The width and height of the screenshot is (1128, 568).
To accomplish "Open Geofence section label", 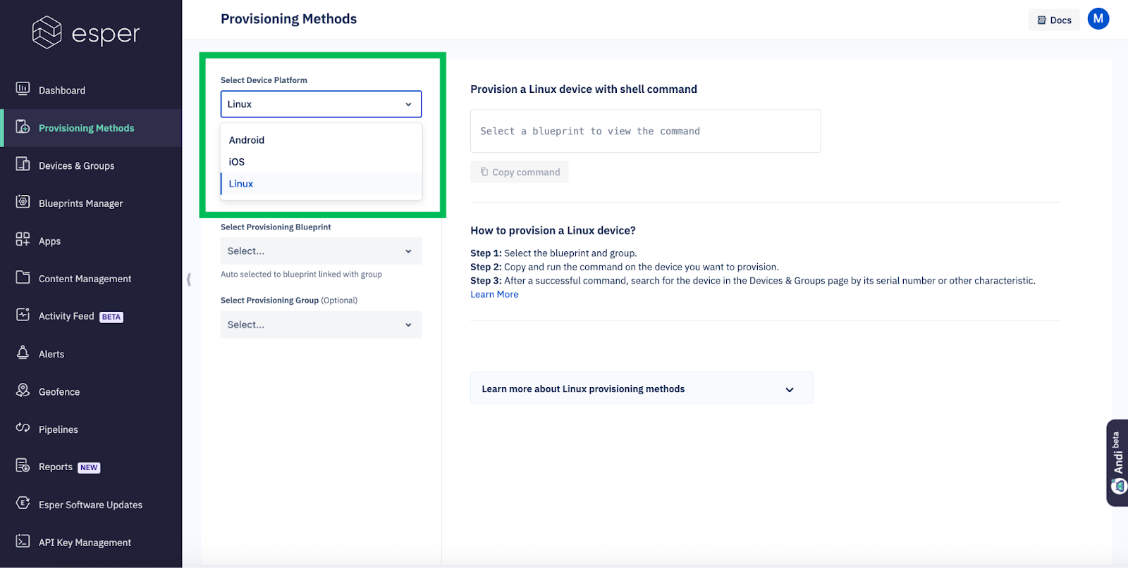I will [x=59, y=392].
